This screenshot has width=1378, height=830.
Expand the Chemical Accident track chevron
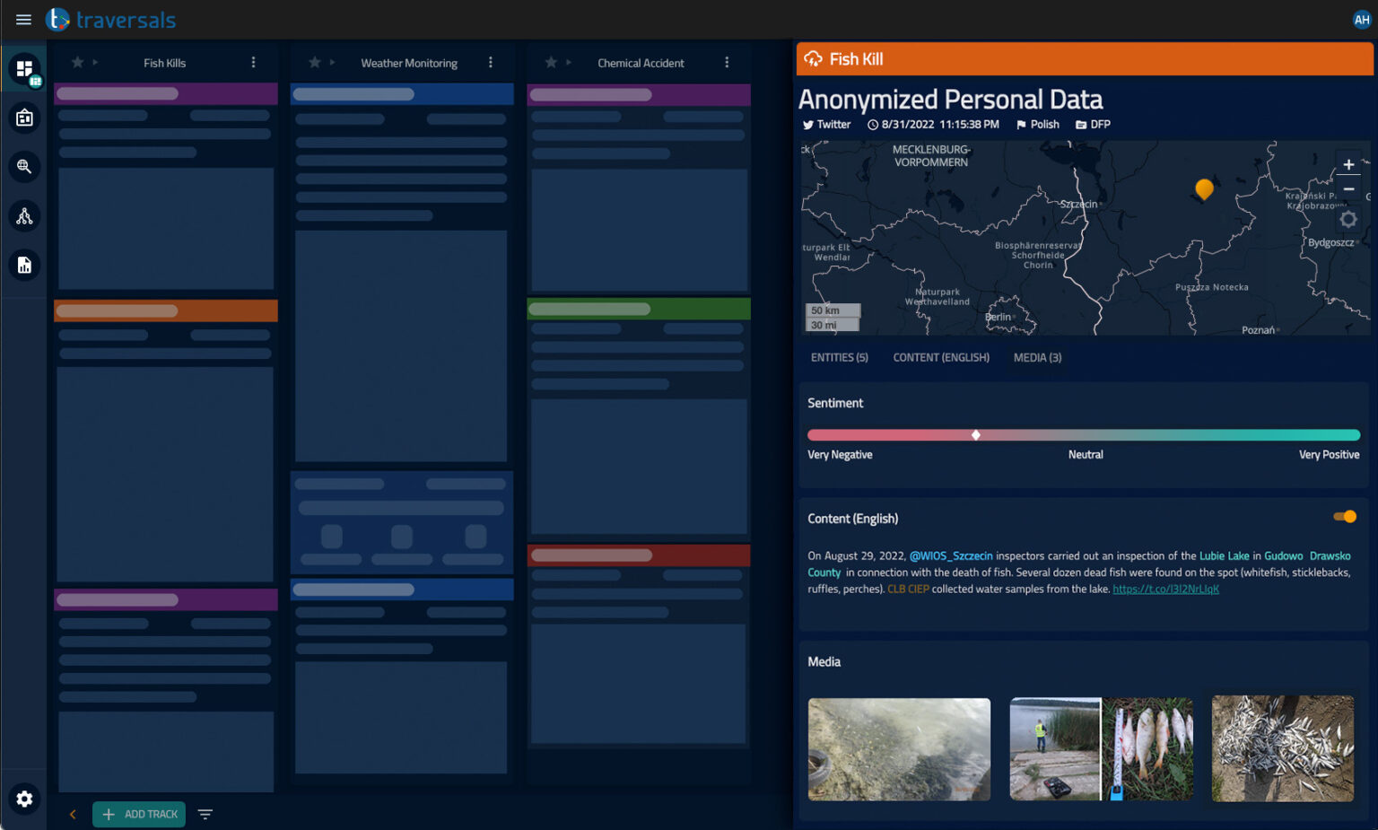(569, 63)
